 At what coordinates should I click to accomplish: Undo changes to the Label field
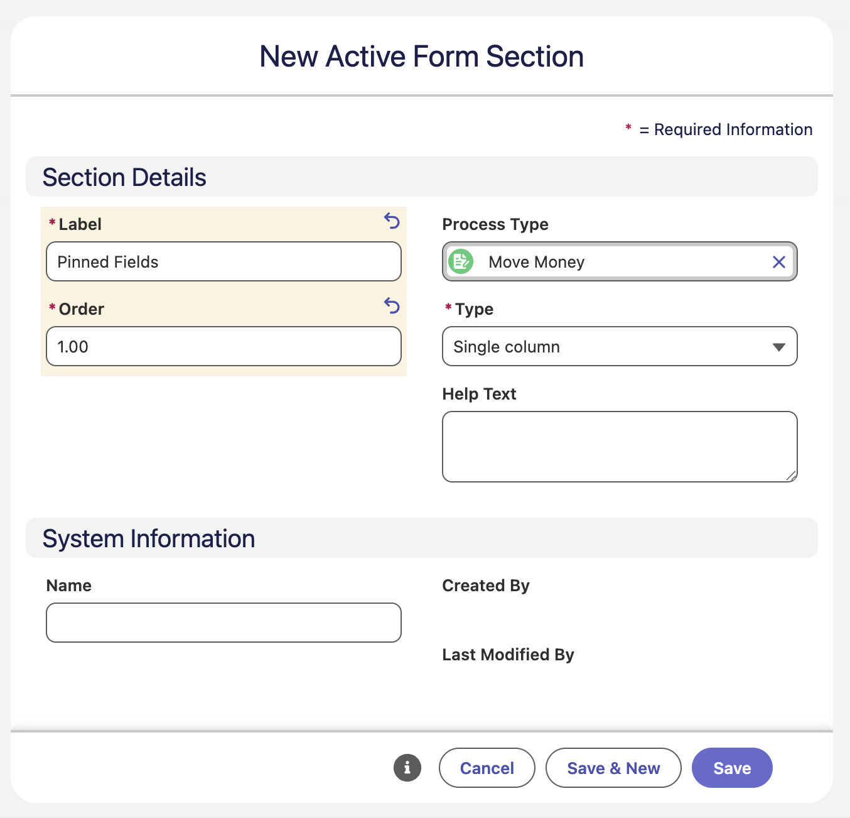pos(392,221)
